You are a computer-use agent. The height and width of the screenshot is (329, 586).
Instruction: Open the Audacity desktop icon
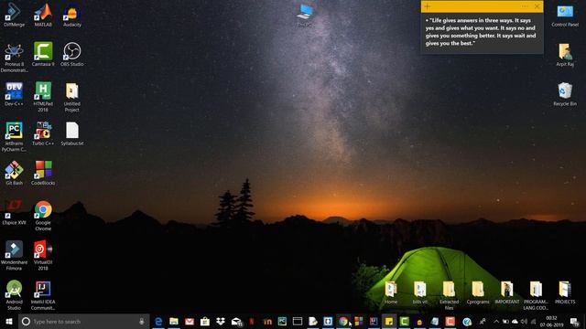click(71, 15)
